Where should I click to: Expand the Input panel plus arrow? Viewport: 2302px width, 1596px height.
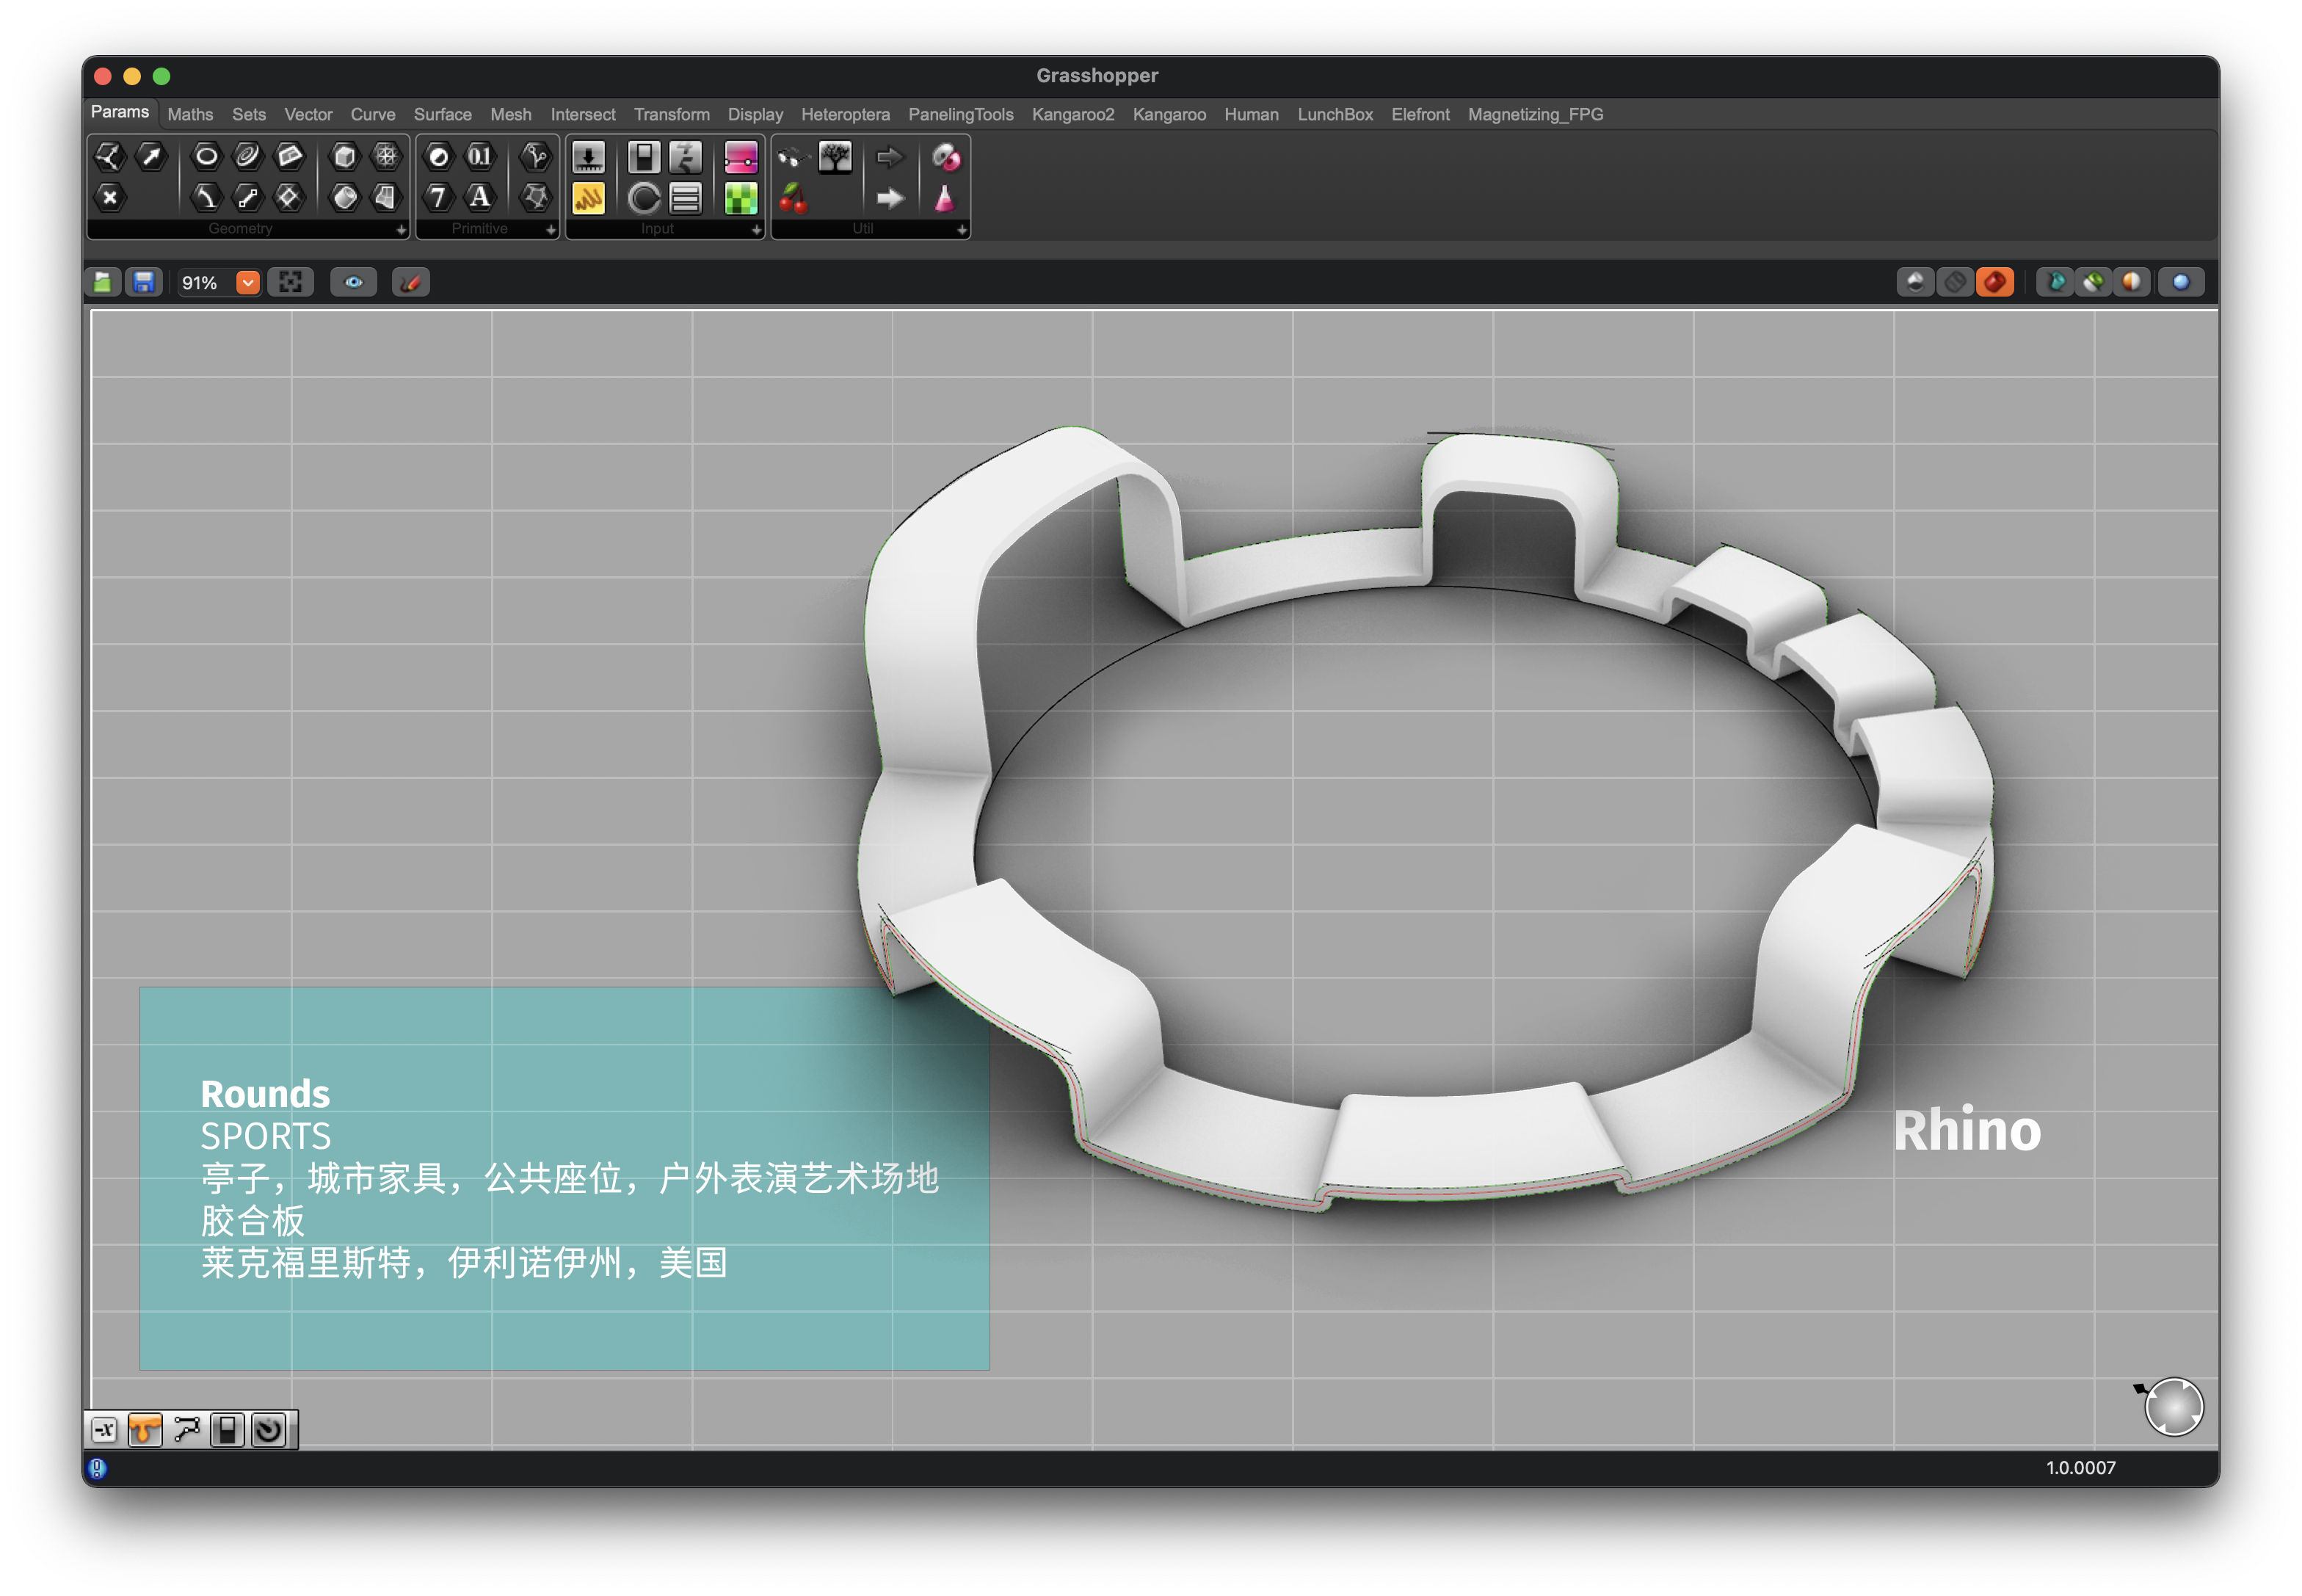click(x=756, y=230)
